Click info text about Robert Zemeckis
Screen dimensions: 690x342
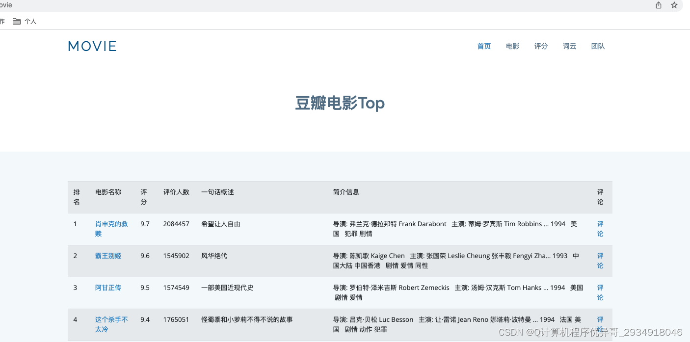tap(458, 292)
